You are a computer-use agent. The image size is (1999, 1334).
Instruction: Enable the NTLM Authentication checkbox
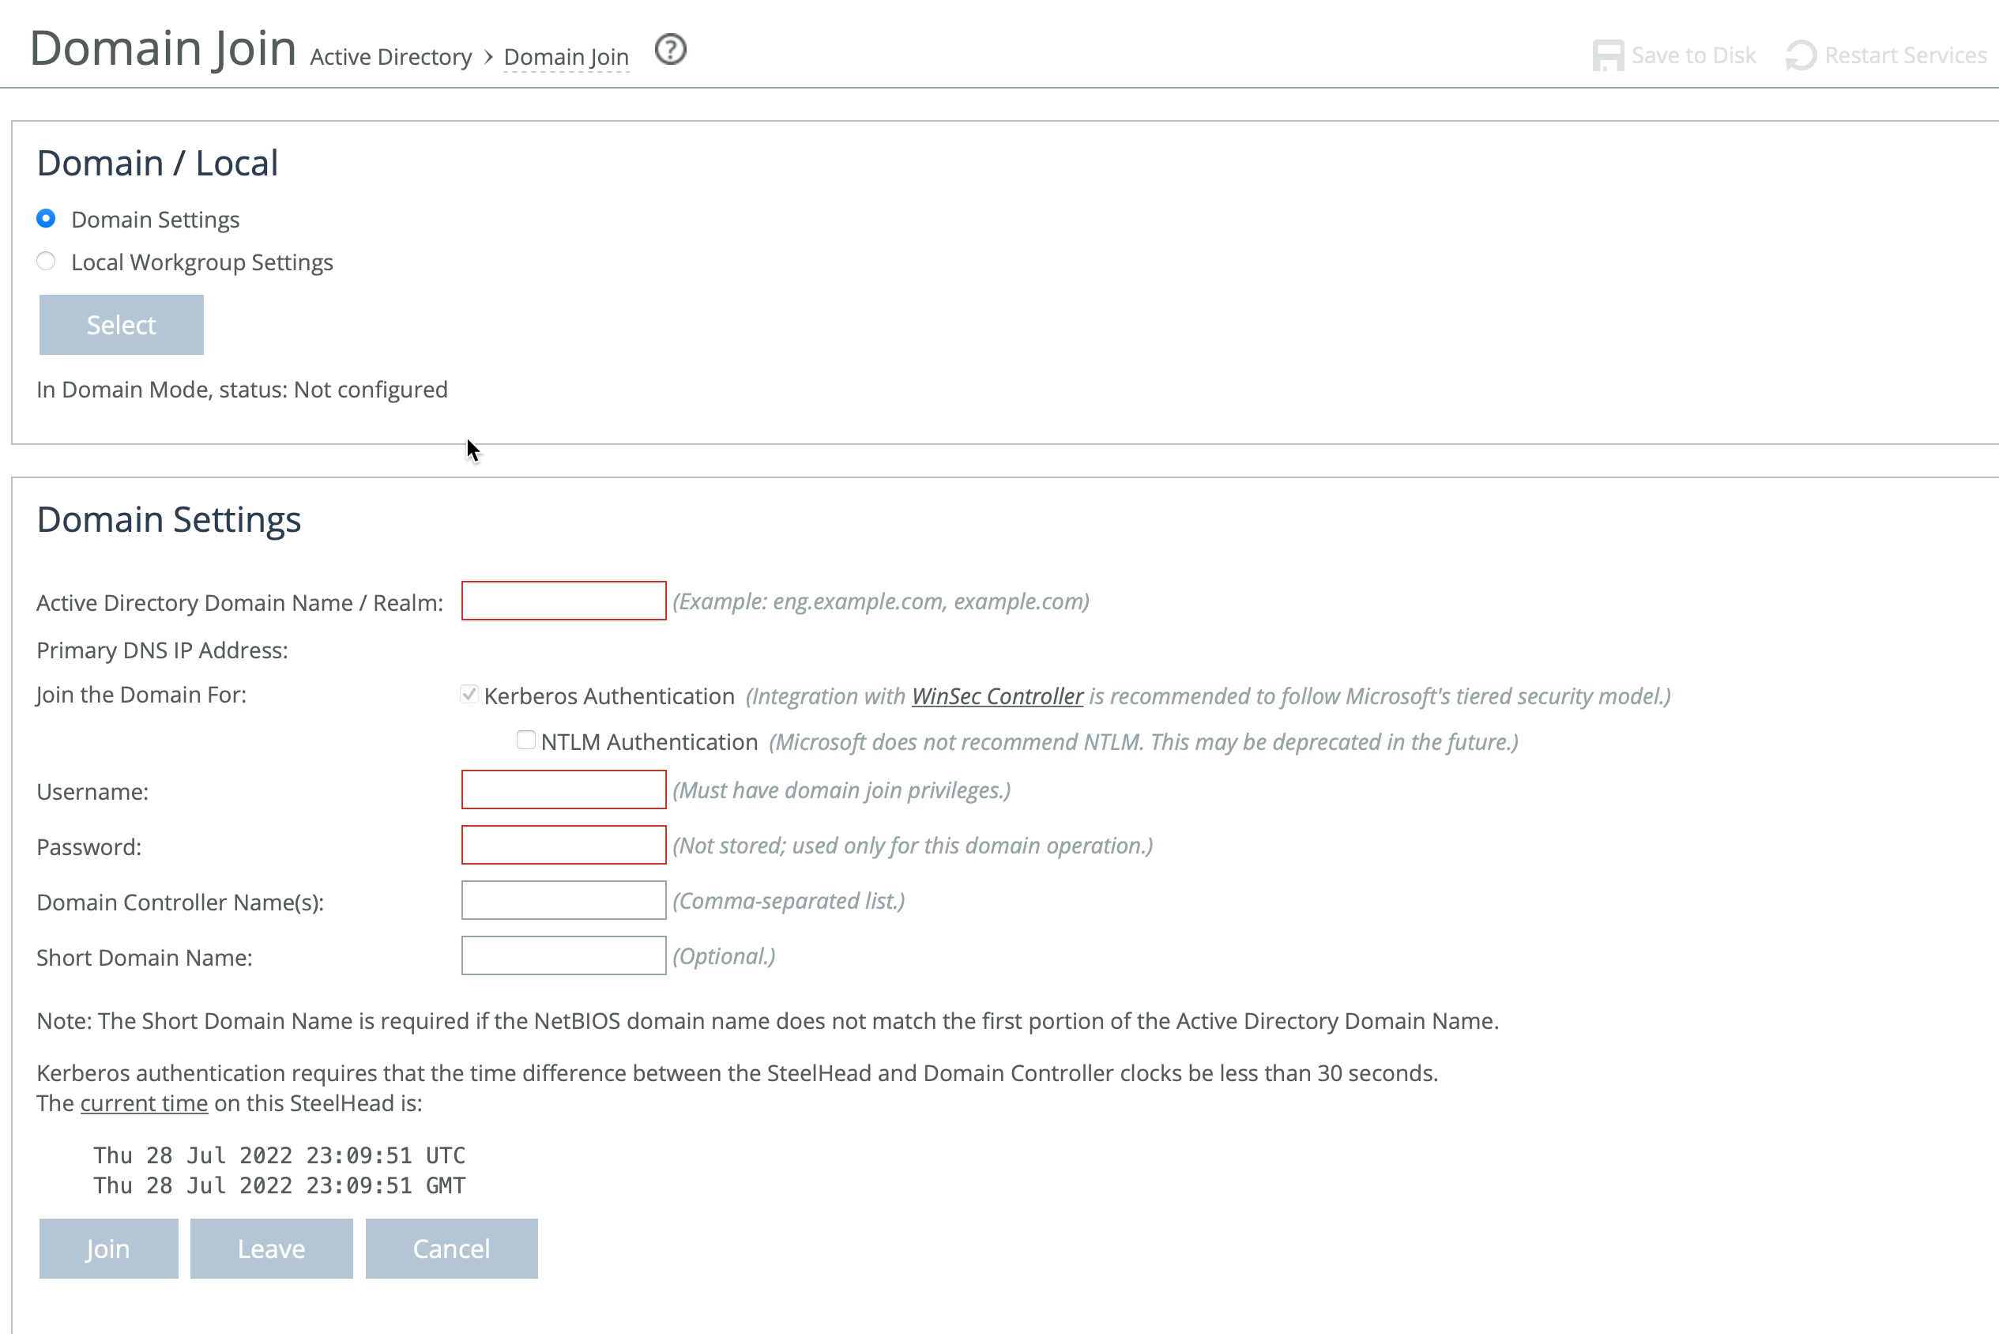click(525, 740)
